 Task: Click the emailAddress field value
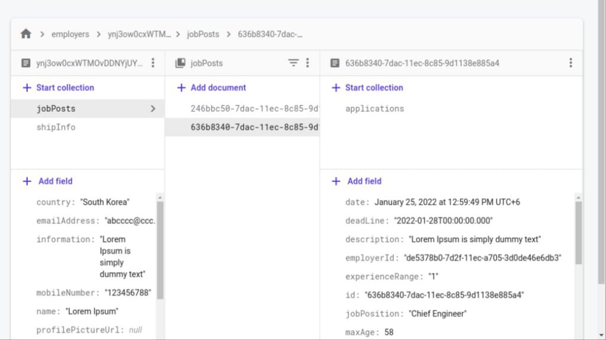pyautogui.click(x=130, y=221)
